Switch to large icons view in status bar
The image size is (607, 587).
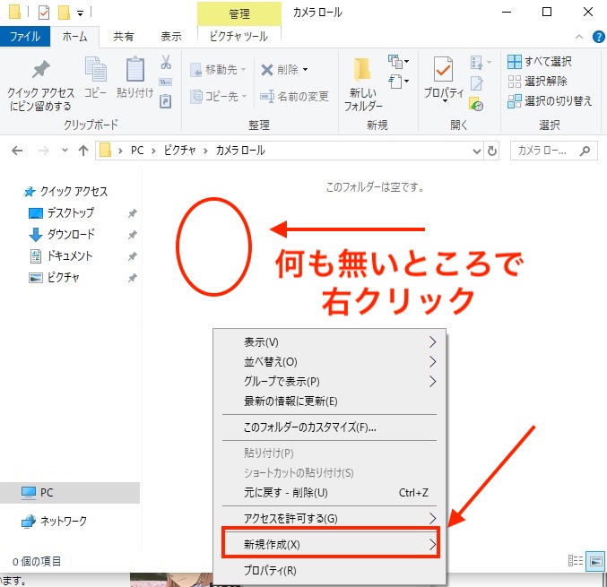coord(595,561)
